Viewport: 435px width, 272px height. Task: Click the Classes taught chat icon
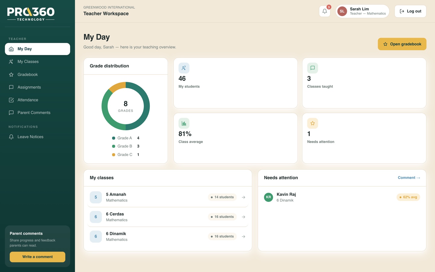point(312,68)
